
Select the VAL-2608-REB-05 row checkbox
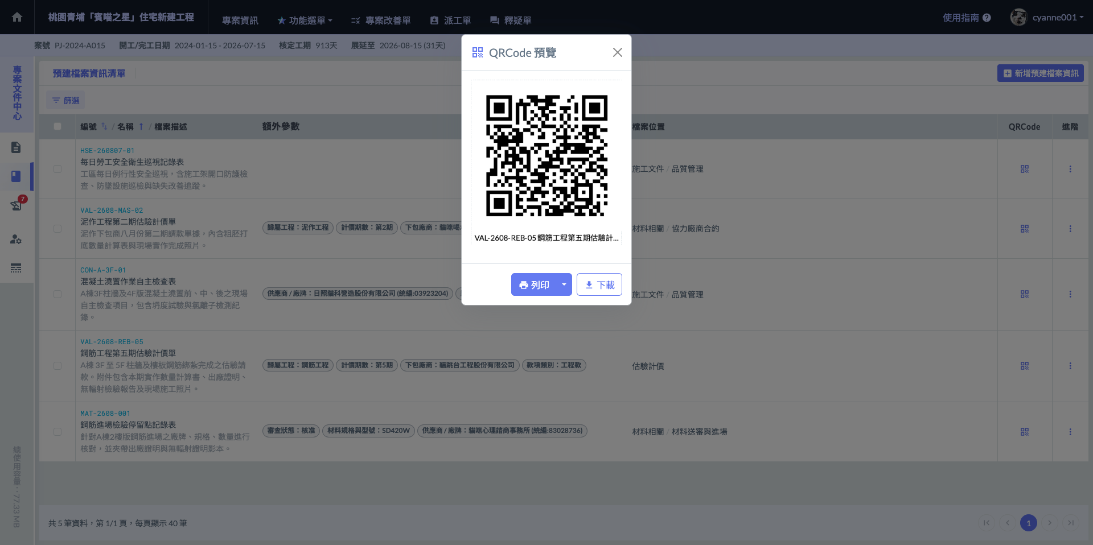click(57, 366)
